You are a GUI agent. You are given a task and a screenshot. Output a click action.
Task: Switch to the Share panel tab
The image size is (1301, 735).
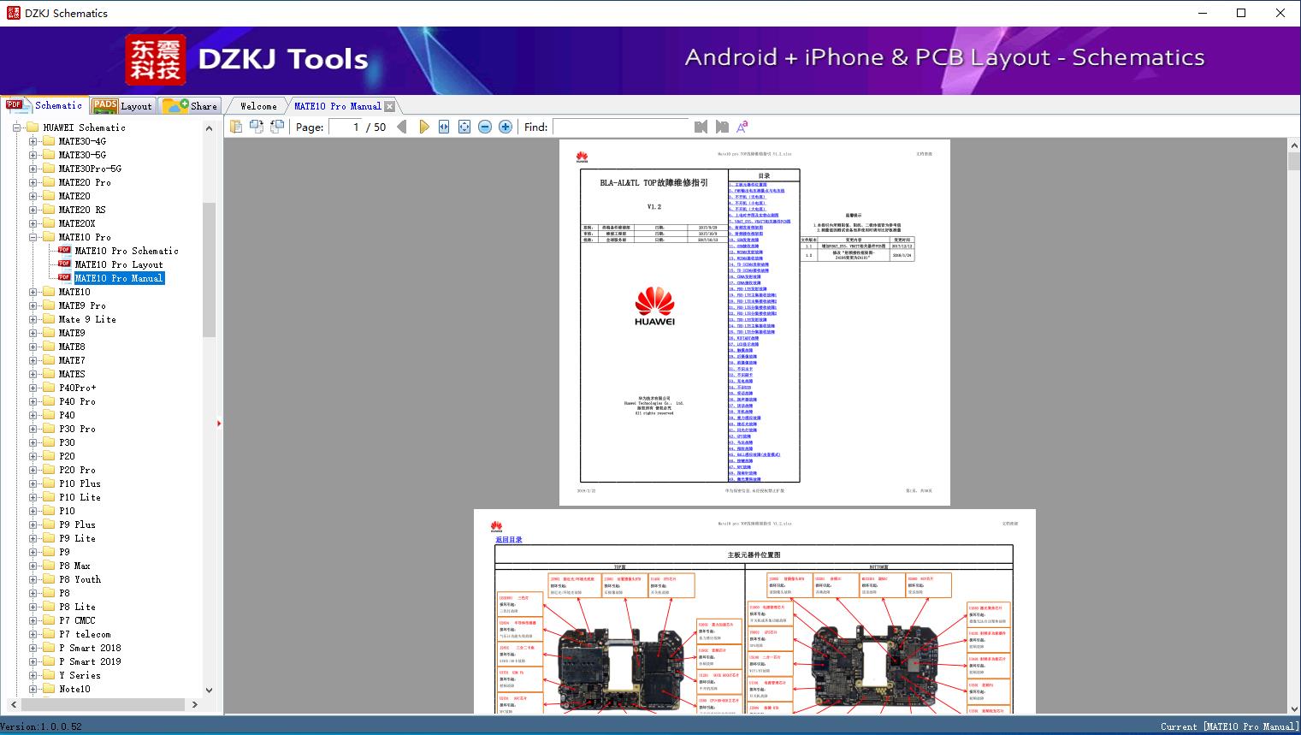(x=190, y=105)
